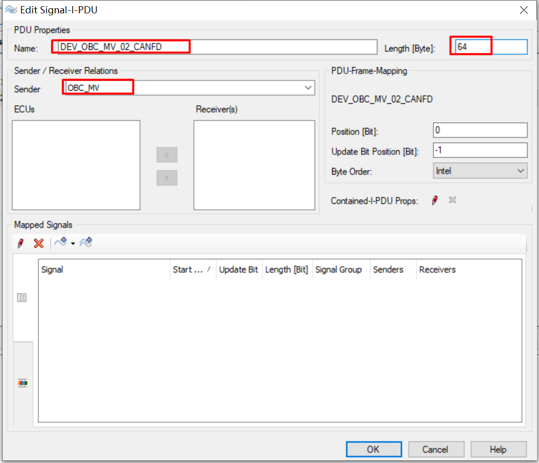Unassign Contained-I-PDU Props with the gray X icon

(x=452, y=200)
